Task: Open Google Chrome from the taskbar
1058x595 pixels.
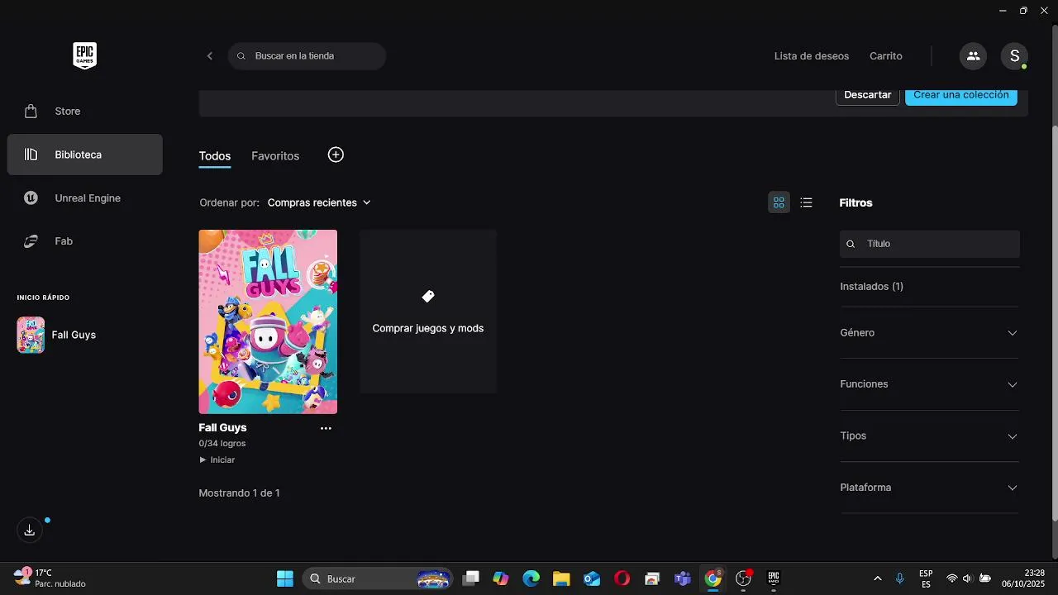Action: [712, 578]
